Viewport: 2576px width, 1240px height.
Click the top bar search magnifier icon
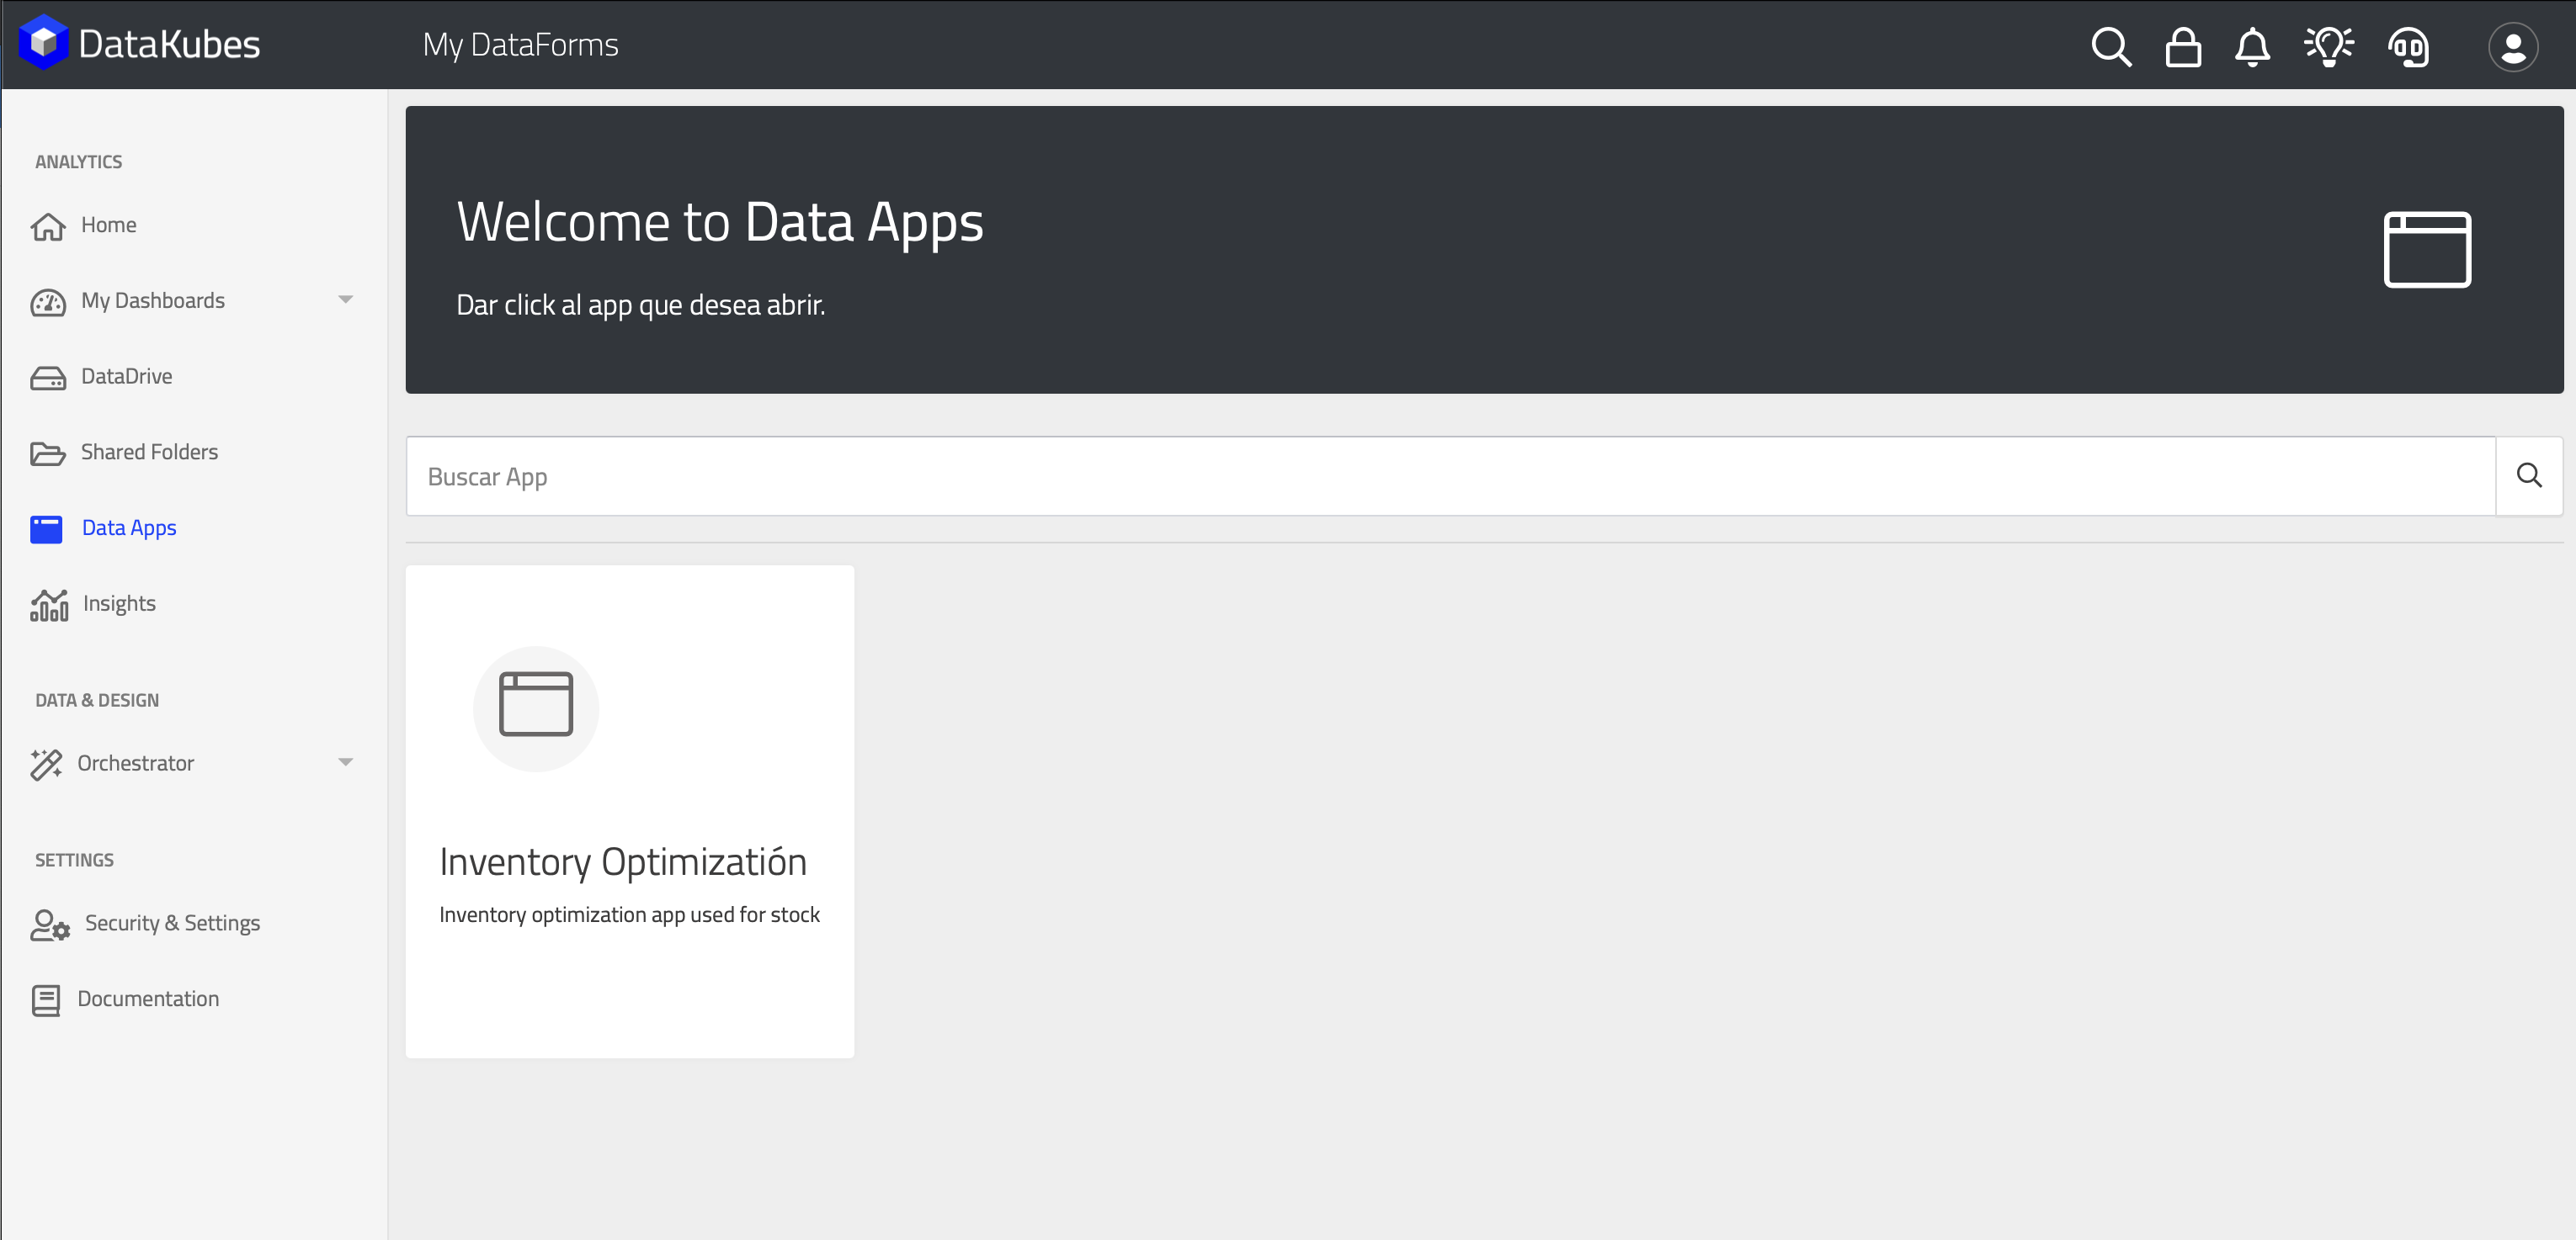point(2110,46)
